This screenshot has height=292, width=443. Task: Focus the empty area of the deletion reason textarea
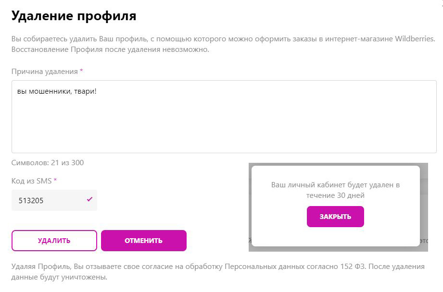click(224, 125)
